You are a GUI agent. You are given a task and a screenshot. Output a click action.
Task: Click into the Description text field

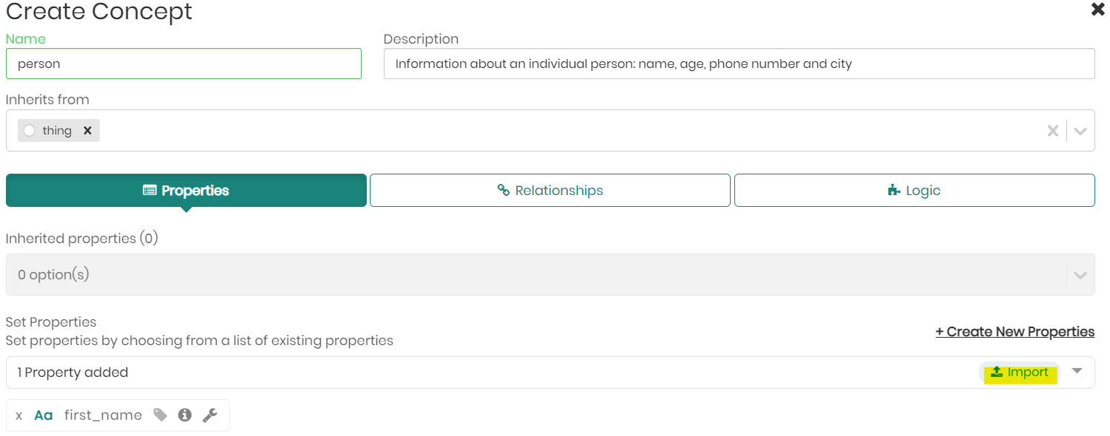coord(739,64)
